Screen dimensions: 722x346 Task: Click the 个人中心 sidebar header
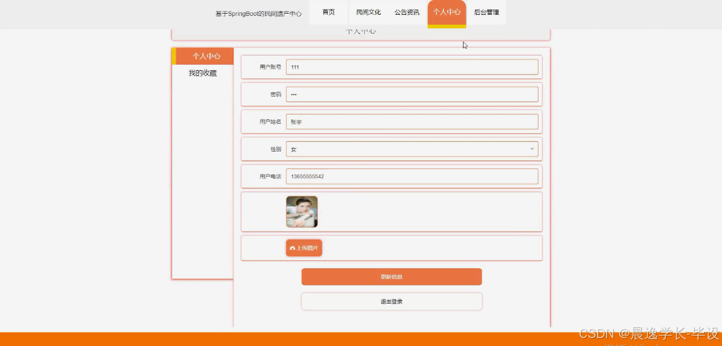point(206,56)
